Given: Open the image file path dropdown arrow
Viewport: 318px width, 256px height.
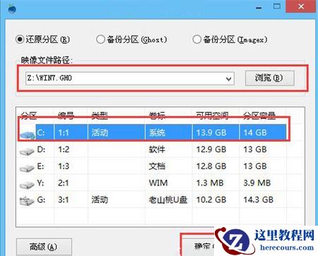Looking at the screenshot, I should [228, 78].
